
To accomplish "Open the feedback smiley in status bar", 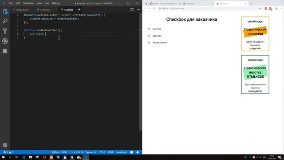I will 132,152.
